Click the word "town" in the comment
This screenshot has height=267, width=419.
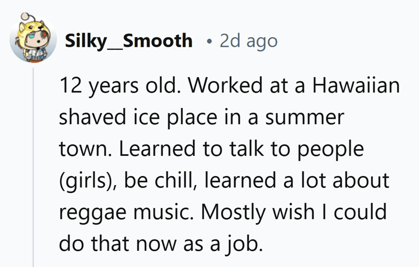pos(80,149)
